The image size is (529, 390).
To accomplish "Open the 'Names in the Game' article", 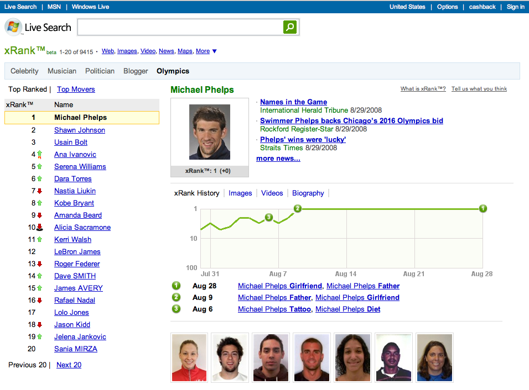I will (x=293, y=102).
